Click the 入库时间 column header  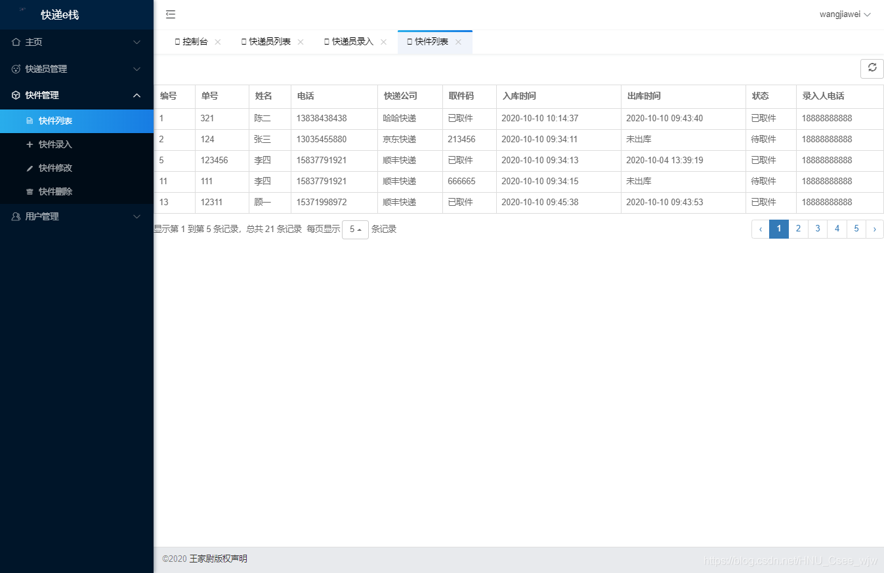pos(519,96)
